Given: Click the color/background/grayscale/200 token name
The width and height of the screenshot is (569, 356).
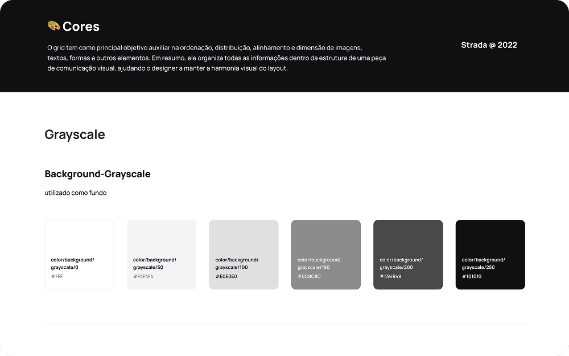Looking at the screenshot, I should [x=401, y=263].
